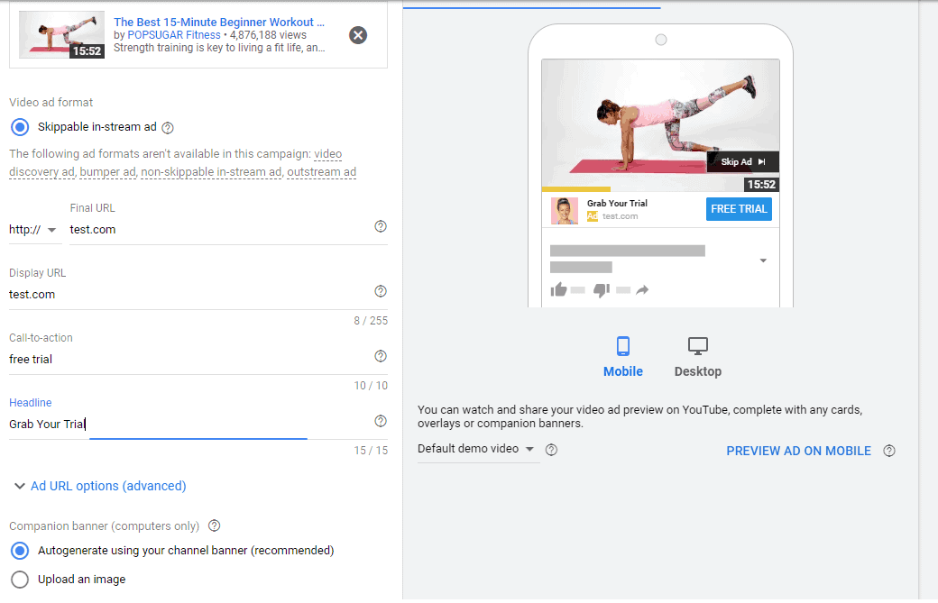Select the Skippable in-stream ad option
The image size is (938, 603).
tap(20, 127)
